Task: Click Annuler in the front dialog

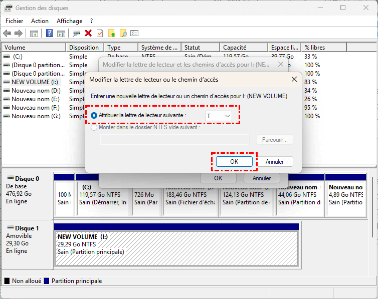Action: [x=275, y=162]
